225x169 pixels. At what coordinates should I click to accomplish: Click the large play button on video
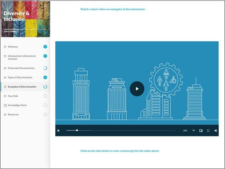pyautogui.click(x=137, y=89)
